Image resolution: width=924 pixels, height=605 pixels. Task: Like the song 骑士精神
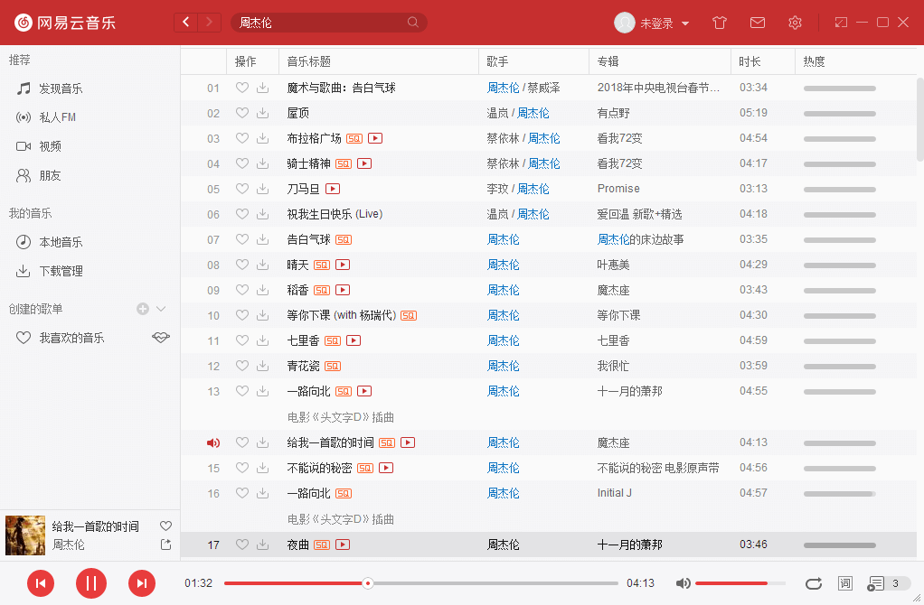(x=242, y=163)
